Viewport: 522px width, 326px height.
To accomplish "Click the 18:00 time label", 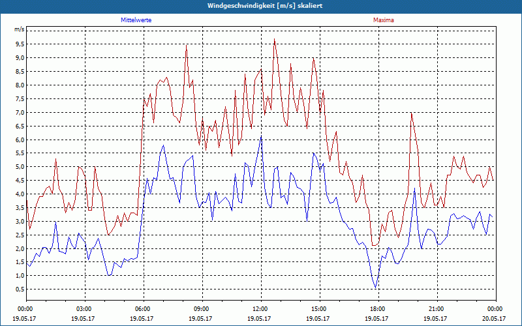I will (x=378, y=309).
